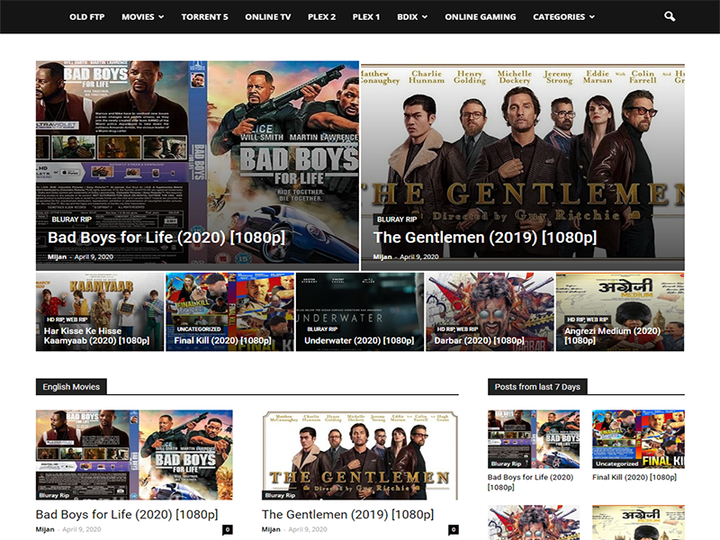Viewport: 720px width, 540px height.
Task: Click Uncategorized tag on Final Kill tile
Action: (199, 329)
